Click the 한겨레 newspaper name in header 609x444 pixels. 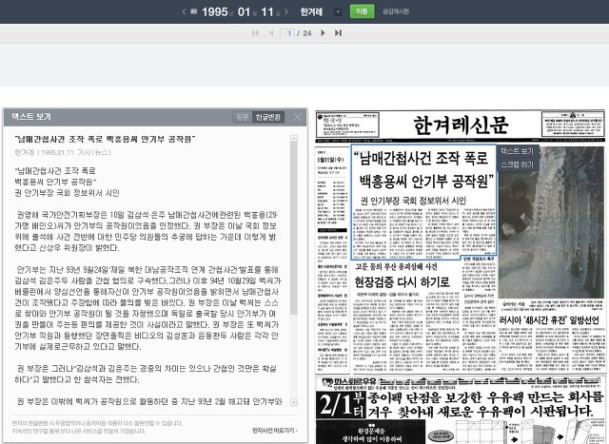tap(311, 11)
